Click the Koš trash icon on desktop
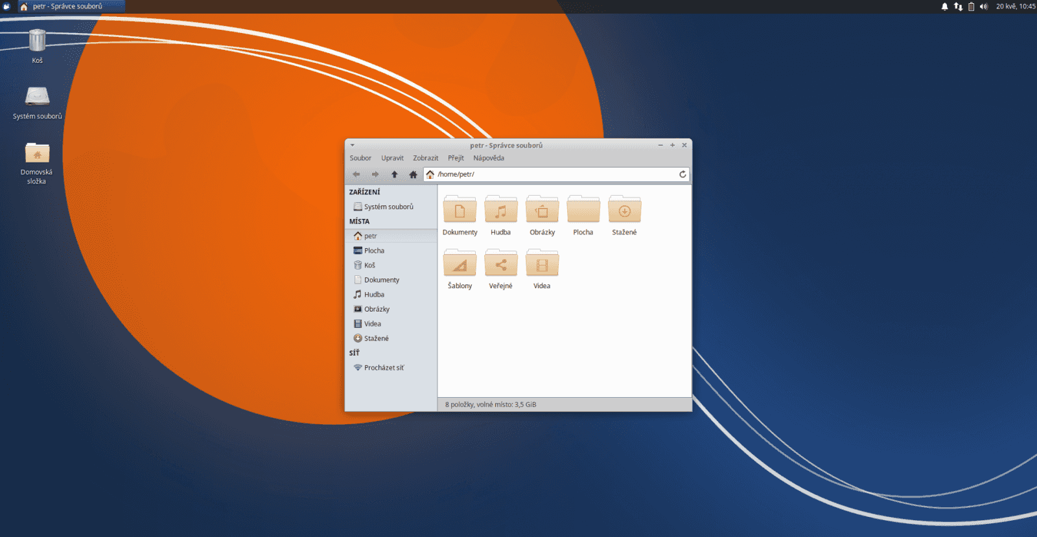This screenshot has height=537, width=1037. 38,41
